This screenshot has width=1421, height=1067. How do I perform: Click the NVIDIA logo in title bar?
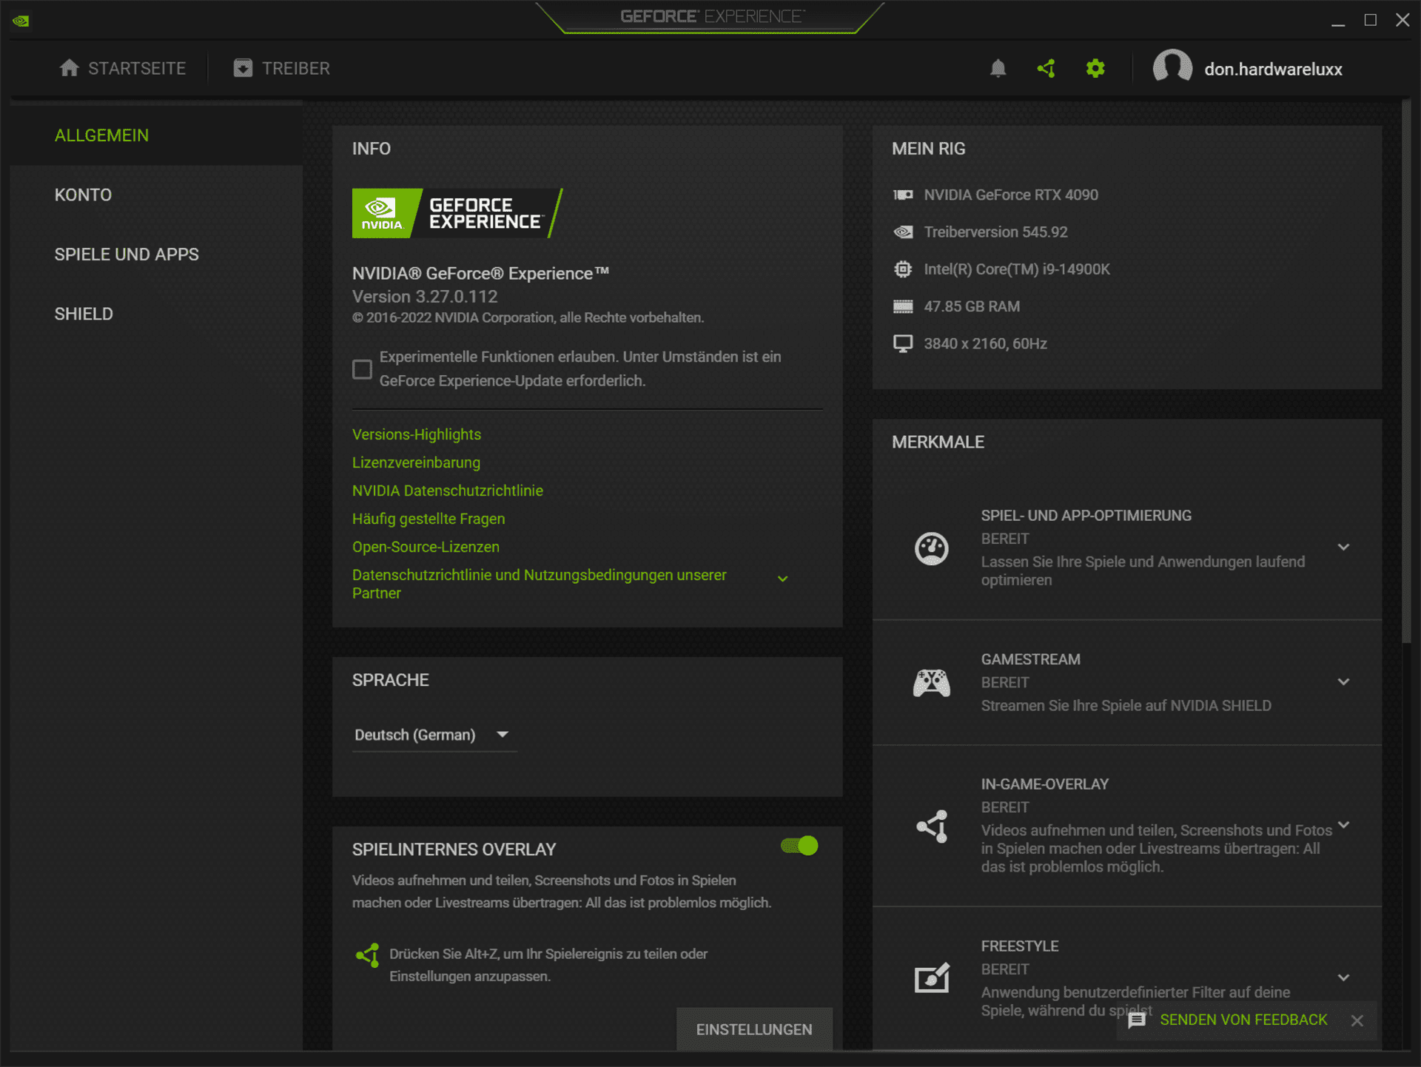pos(21,21)
